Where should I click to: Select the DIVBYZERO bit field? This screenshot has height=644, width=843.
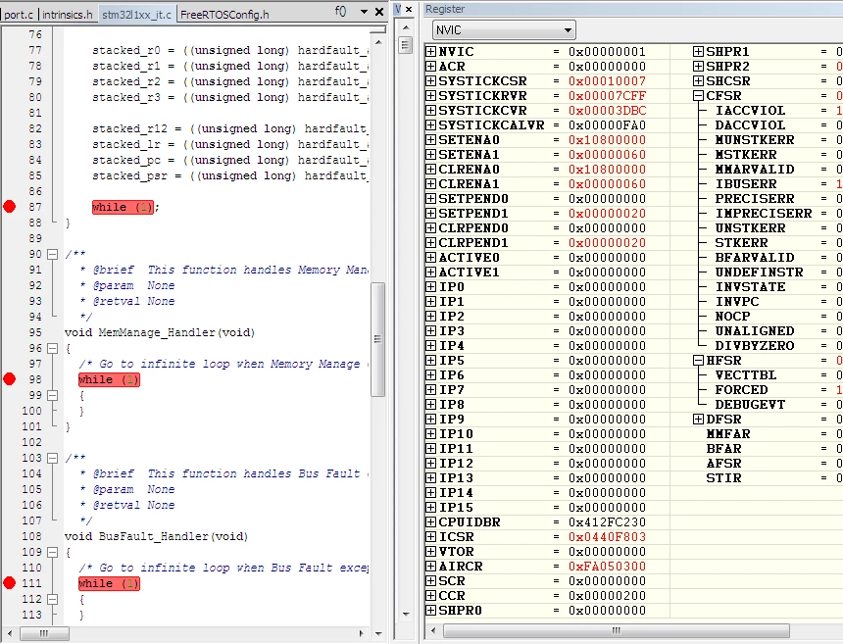755,346
